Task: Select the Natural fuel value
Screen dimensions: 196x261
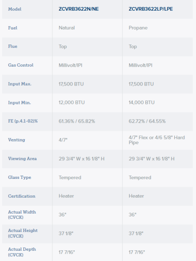Action: (x=67, y=28)
